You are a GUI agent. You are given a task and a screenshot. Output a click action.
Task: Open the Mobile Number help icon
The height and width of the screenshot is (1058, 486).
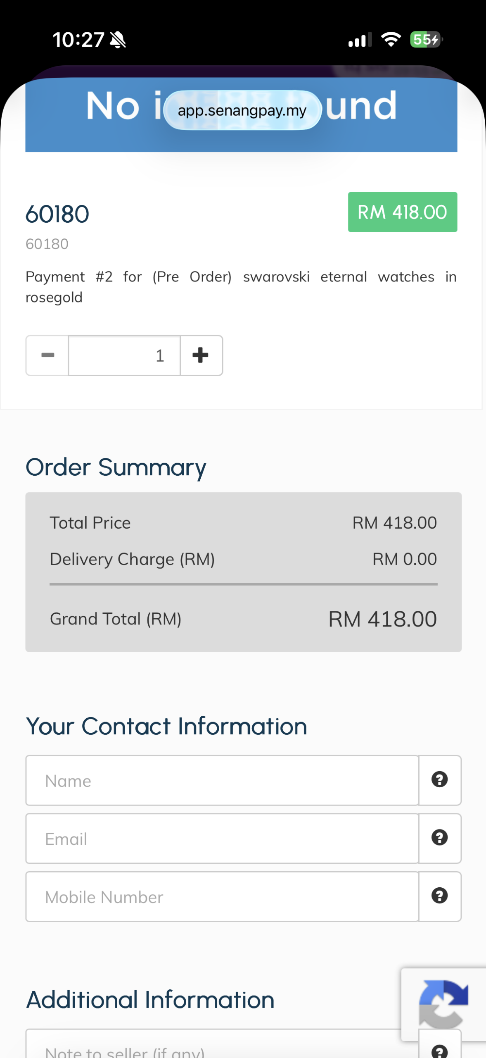pyautogui.click(x=440, y=896)
